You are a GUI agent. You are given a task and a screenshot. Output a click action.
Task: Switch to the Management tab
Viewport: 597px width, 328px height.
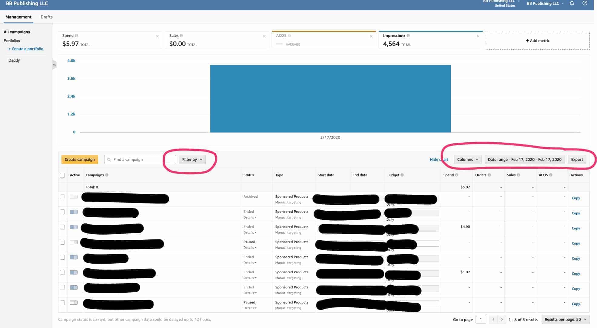18,17
